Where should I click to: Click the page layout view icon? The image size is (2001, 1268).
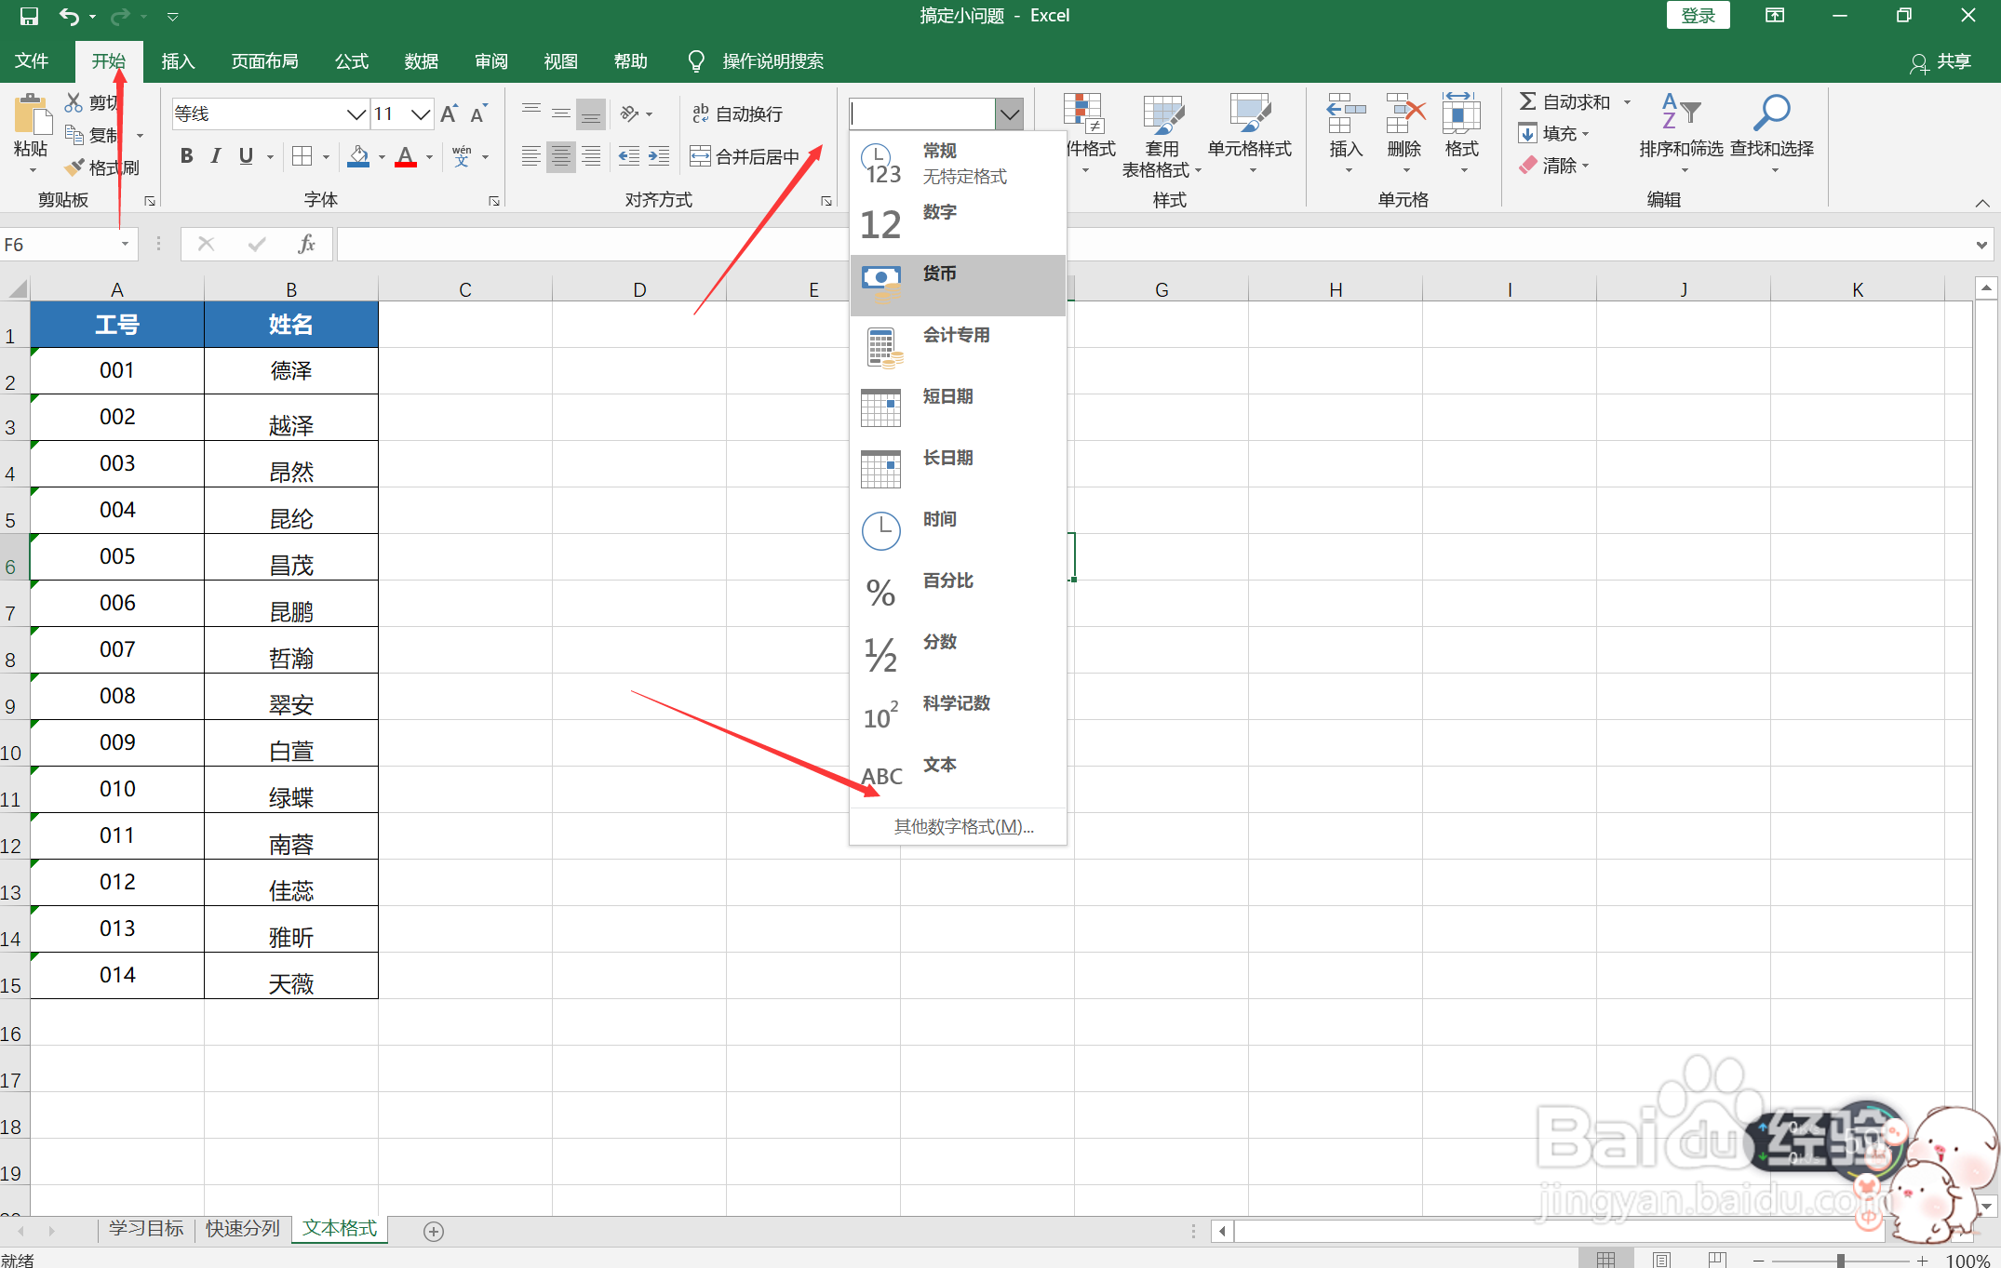[1661, 1260]
